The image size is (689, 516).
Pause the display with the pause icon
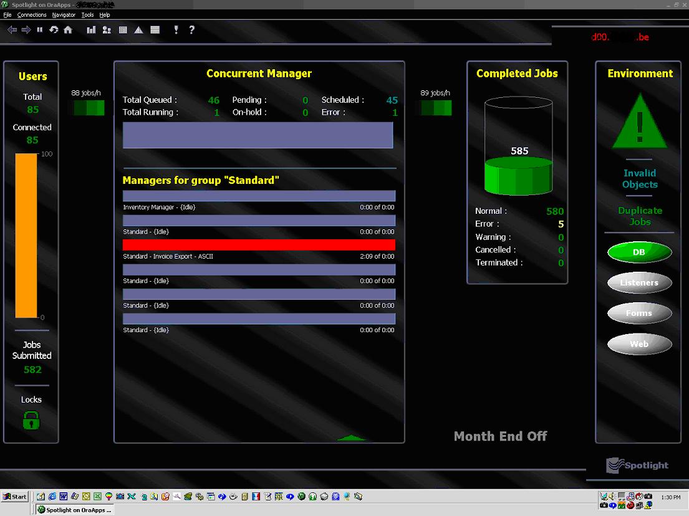40,30
